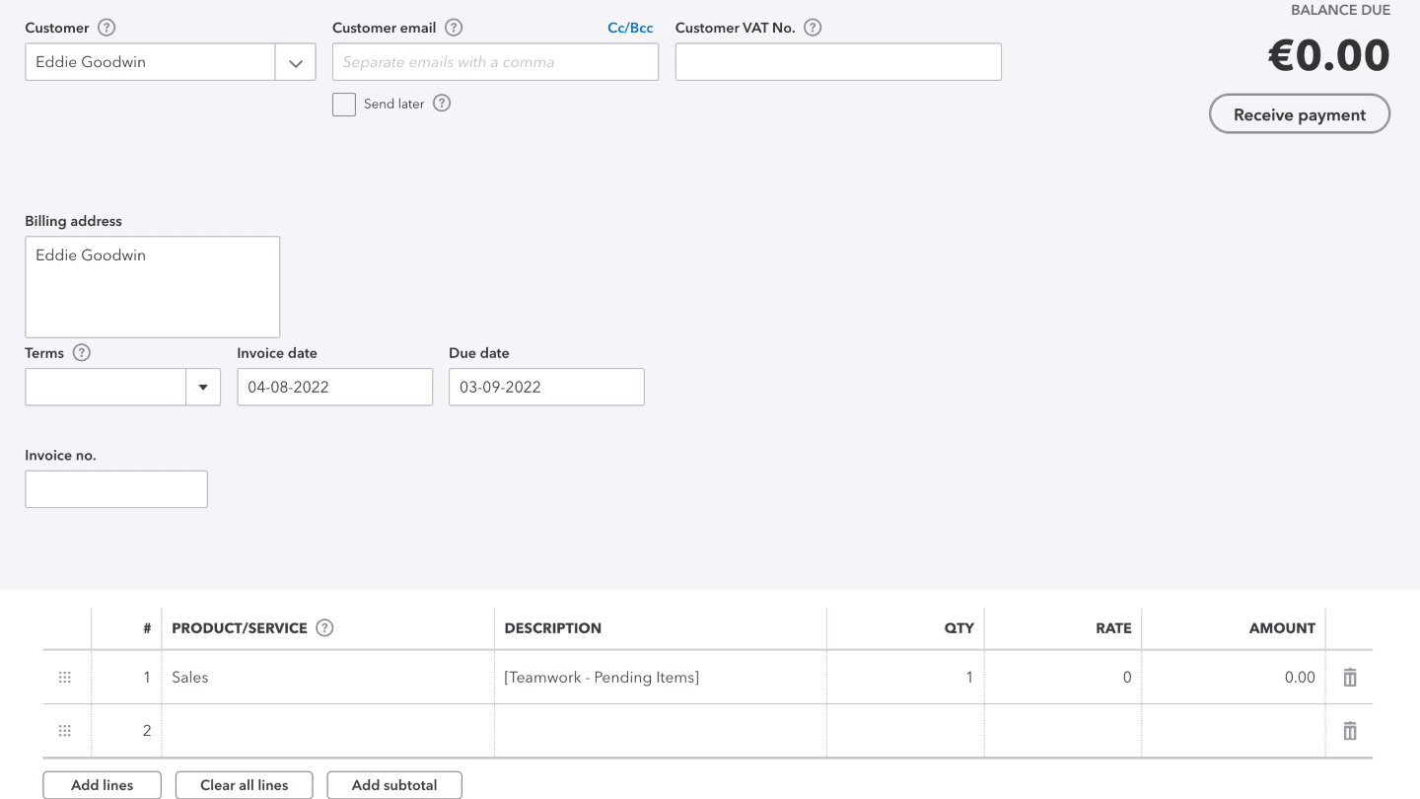Image resolution: width=1420 pixels, height=799 pixels.
Task: Select the Due date field
Action: tap(546, 388)
